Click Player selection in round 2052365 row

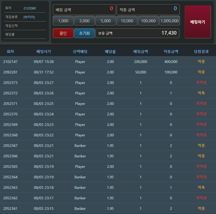pos(80,167)
